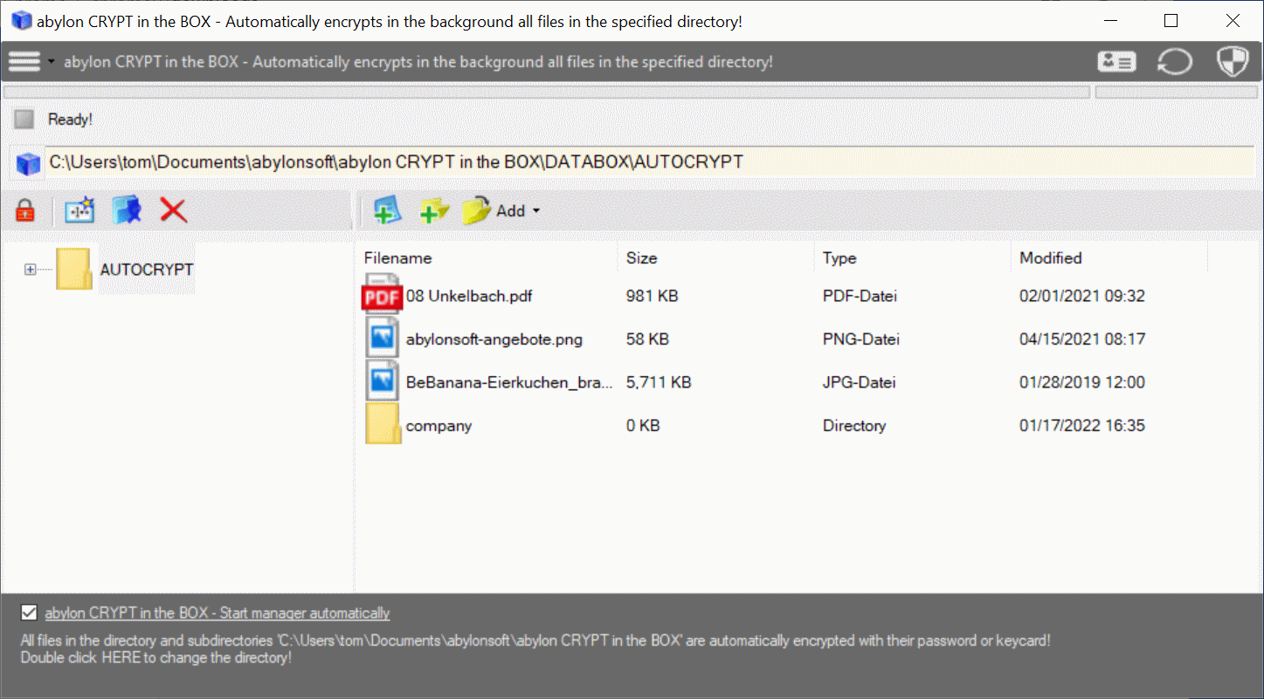Click the add file icon with green plus
The image size is (1264, 699).
[387, 210]
